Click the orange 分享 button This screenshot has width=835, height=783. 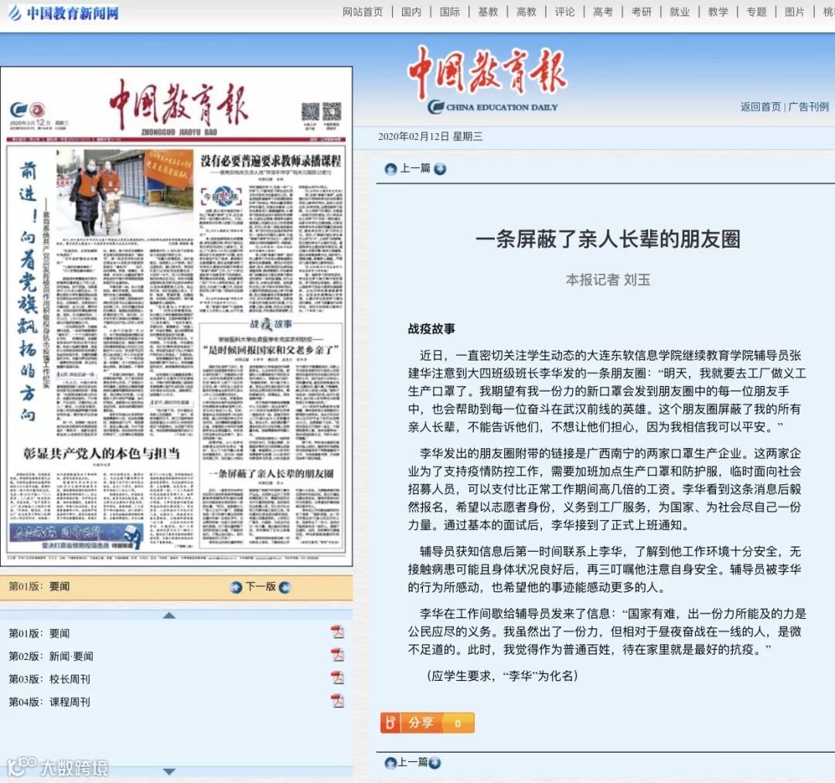pos(427,723)
